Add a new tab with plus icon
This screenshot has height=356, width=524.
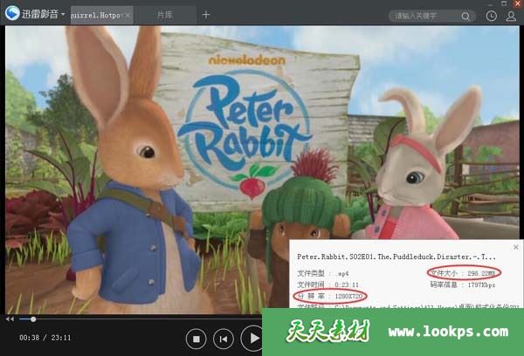(206, 15)
